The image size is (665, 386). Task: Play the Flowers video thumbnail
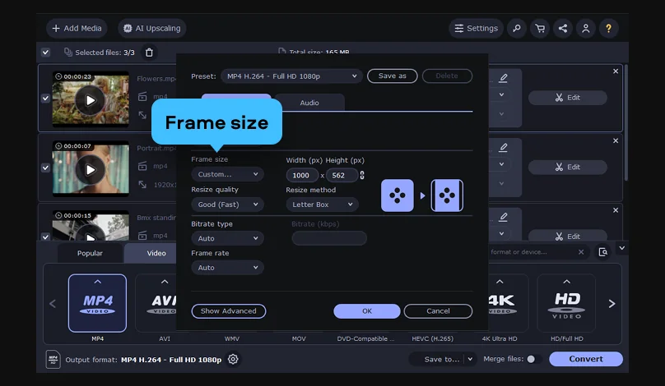pos(91,100)
